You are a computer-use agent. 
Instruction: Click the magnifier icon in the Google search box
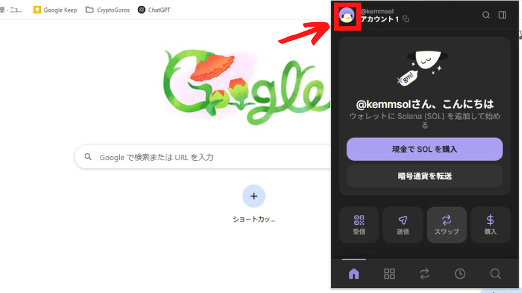88,157
